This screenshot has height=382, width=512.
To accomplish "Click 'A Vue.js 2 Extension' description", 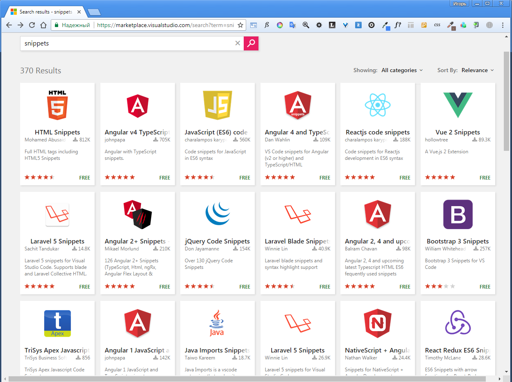I will pyautogui.click(x=446, y=152).
